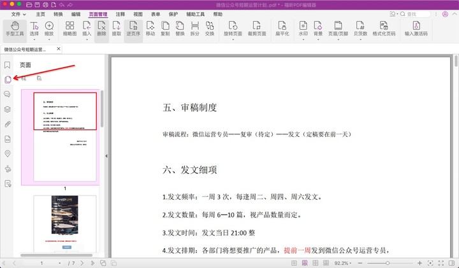
Task: Click the Save icon in title bar
Action: 37,4
